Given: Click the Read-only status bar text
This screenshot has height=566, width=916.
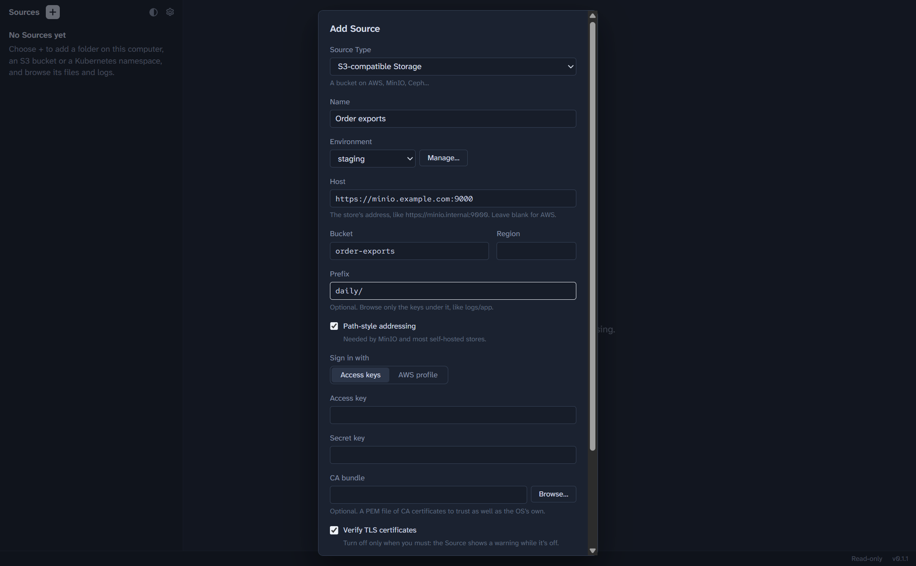Looking at the screenshot, I should pyautogui.click(x=866, y=558).
